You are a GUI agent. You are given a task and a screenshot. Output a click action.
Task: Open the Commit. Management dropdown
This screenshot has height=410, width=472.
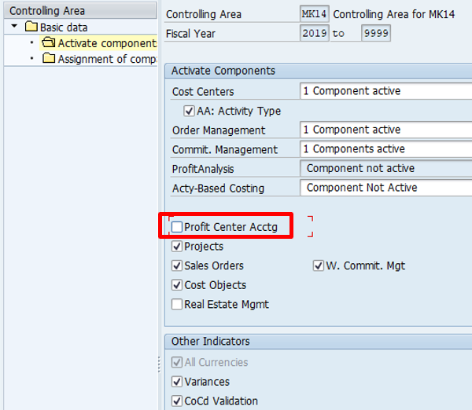(x=385, y=149)
